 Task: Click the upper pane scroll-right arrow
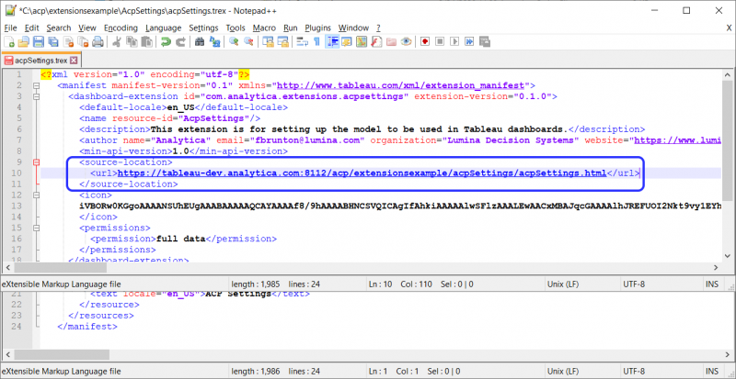(717, 267)
